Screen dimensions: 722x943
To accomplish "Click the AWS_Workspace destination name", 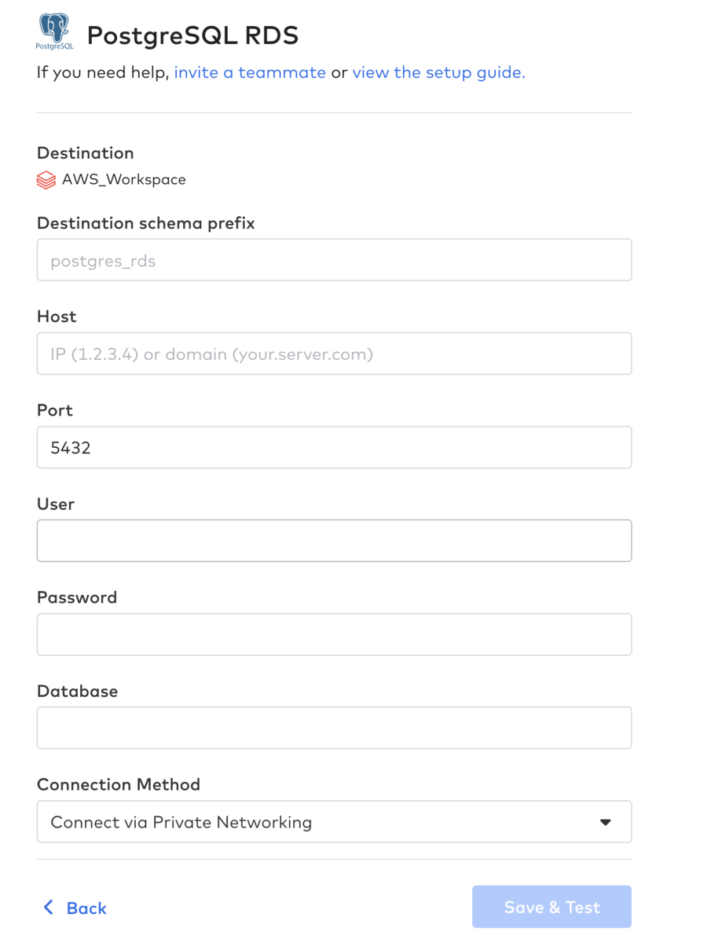I will [x=124, y=180].
